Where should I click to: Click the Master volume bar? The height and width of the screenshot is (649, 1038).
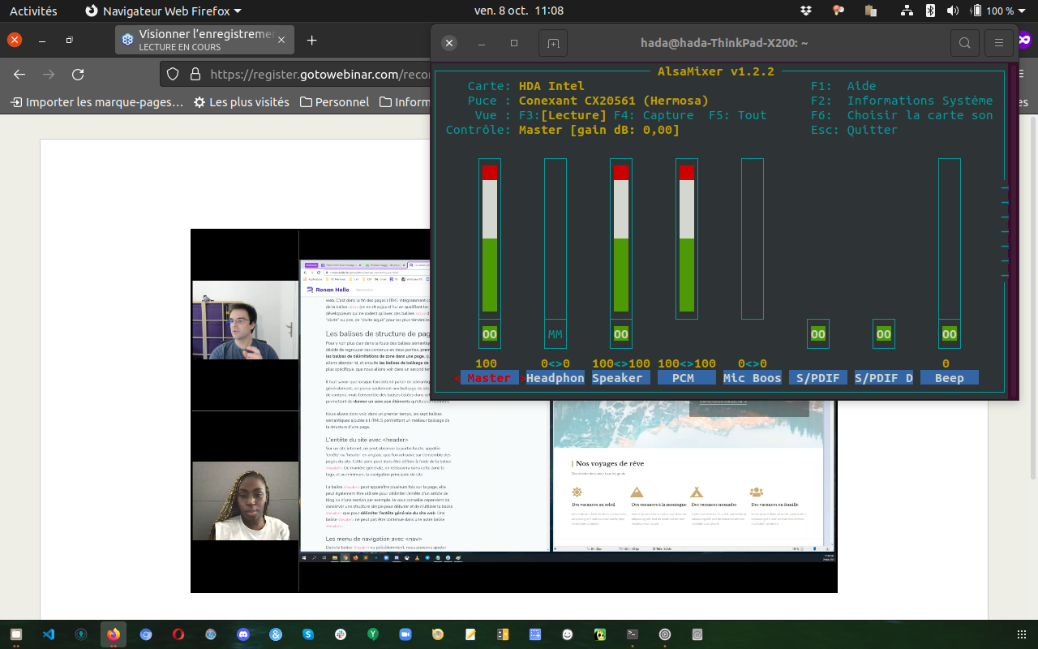coord(489,239)
